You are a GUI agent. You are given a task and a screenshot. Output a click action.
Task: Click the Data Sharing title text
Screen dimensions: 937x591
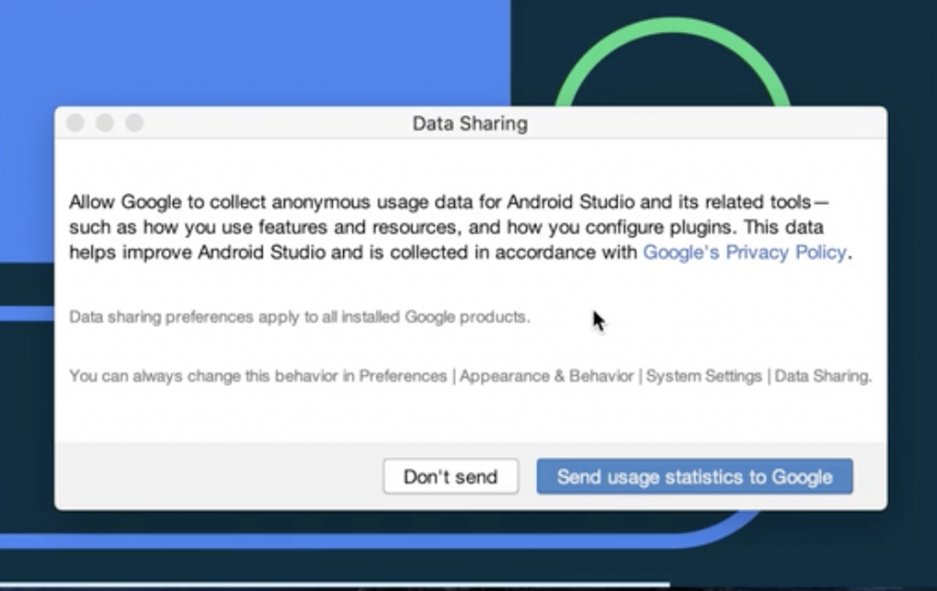(x=470, y=124)
